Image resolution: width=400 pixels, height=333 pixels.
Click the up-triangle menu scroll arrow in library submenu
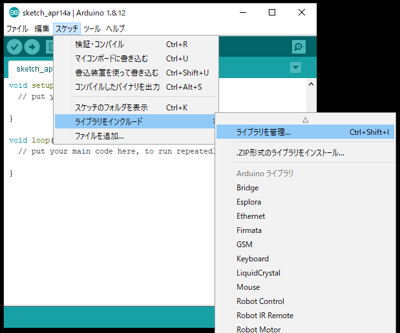coord(306,120)
